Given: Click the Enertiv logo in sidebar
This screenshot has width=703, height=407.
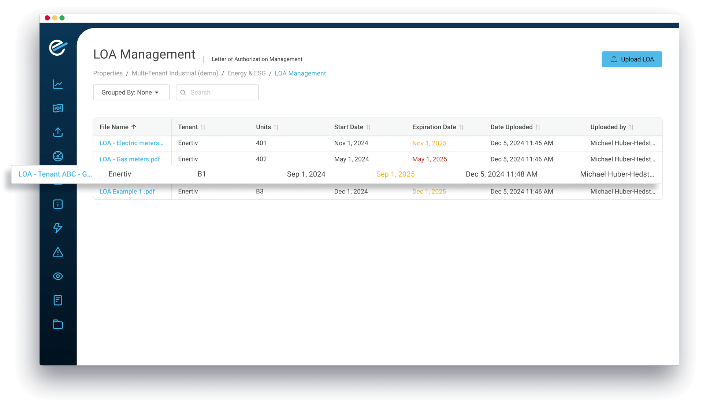Looking at the screenshot, I should 58,48.
